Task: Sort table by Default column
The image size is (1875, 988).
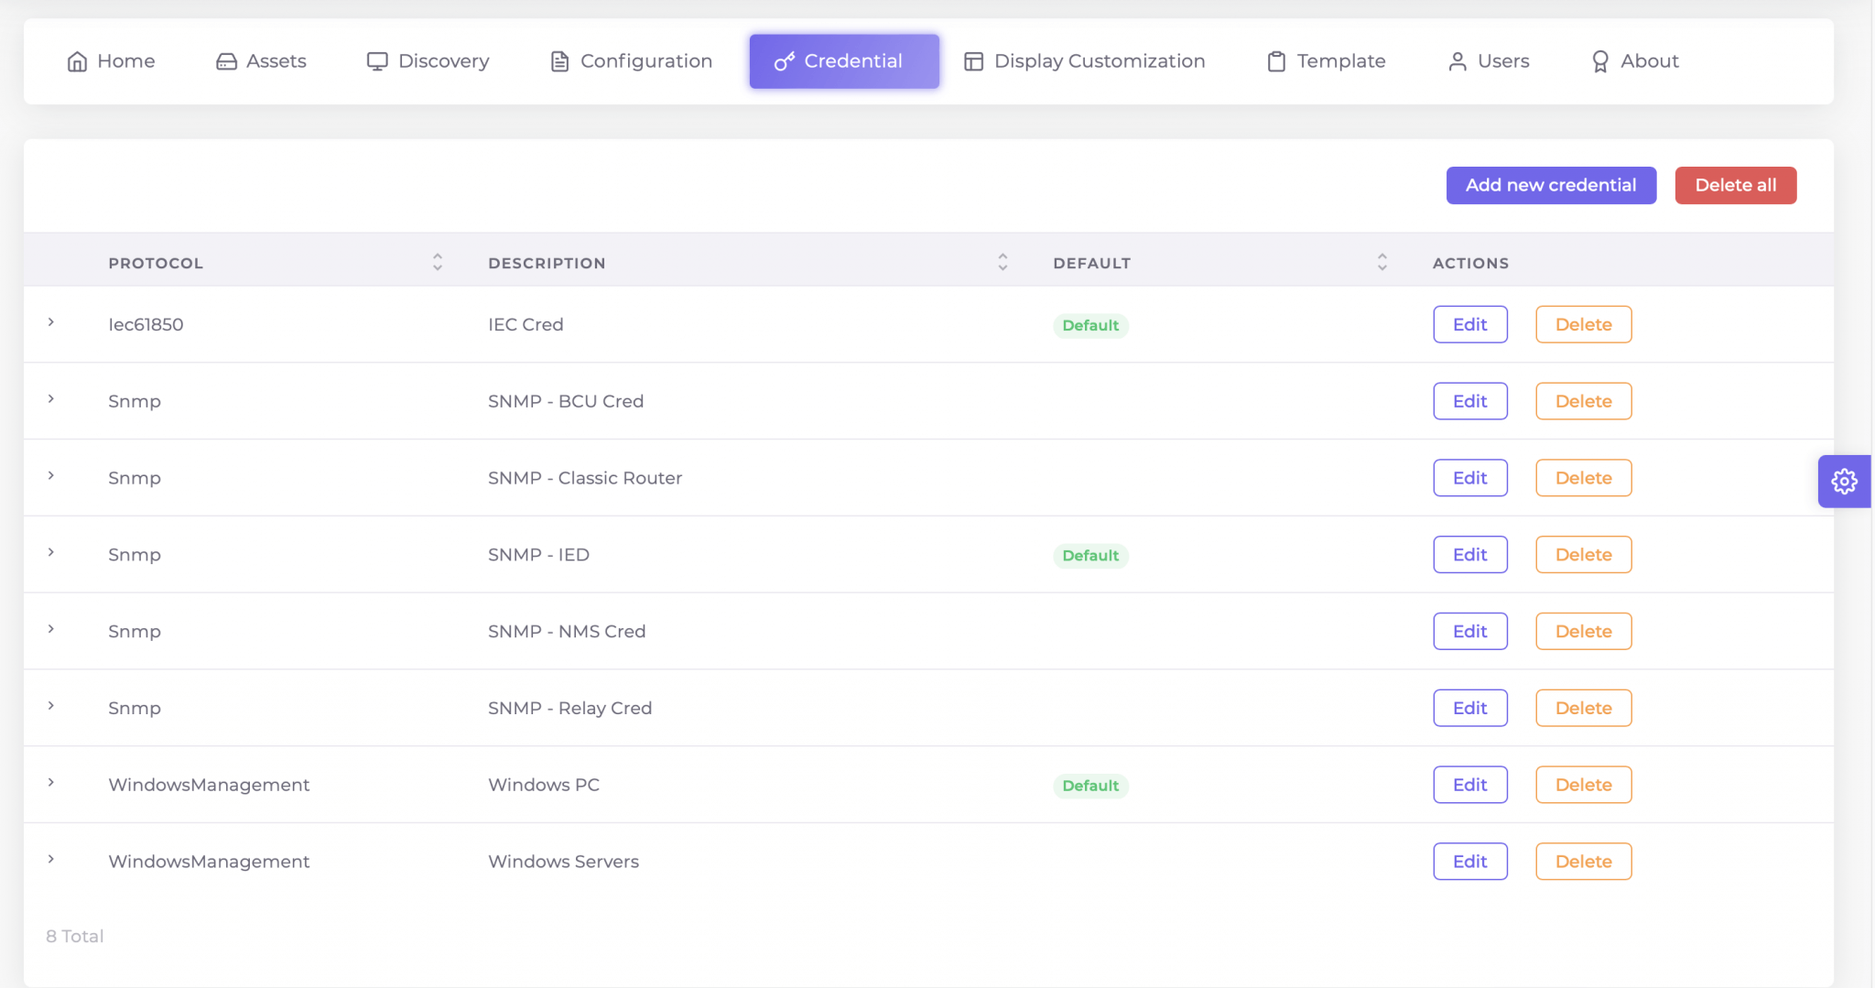Action: pyautogui.click(x=1382, y=263)
